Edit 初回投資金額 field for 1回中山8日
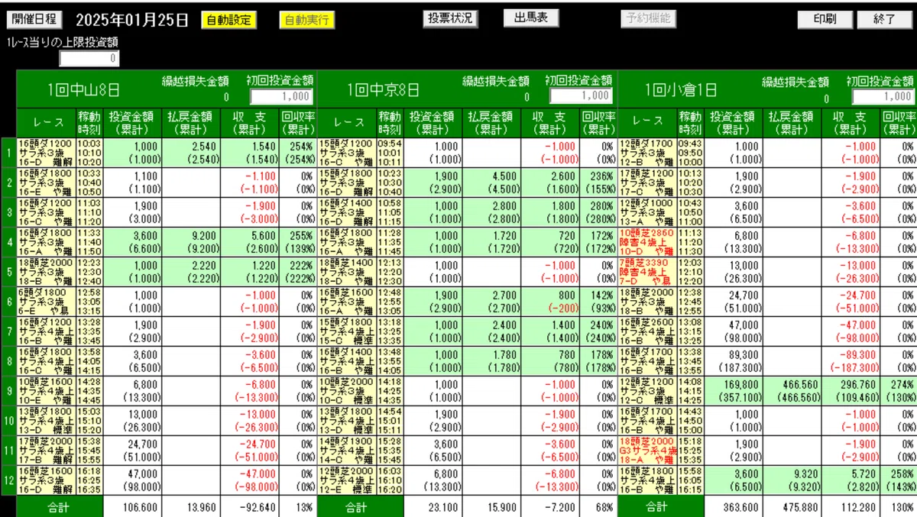Image resolution: width=917 pixels, height=517 pixels. (280, 96)
